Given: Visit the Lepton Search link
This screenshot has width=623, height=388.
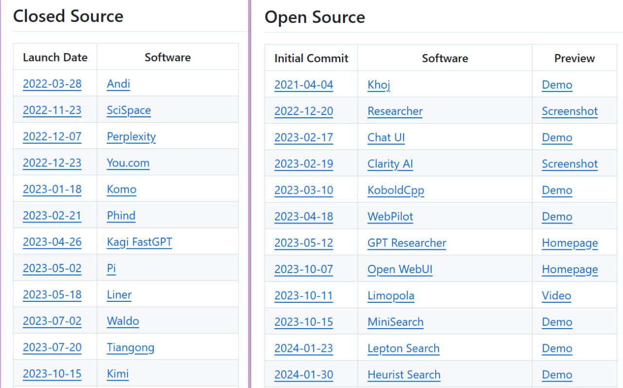Looking at the screenshot, I should tap(403, 348).
